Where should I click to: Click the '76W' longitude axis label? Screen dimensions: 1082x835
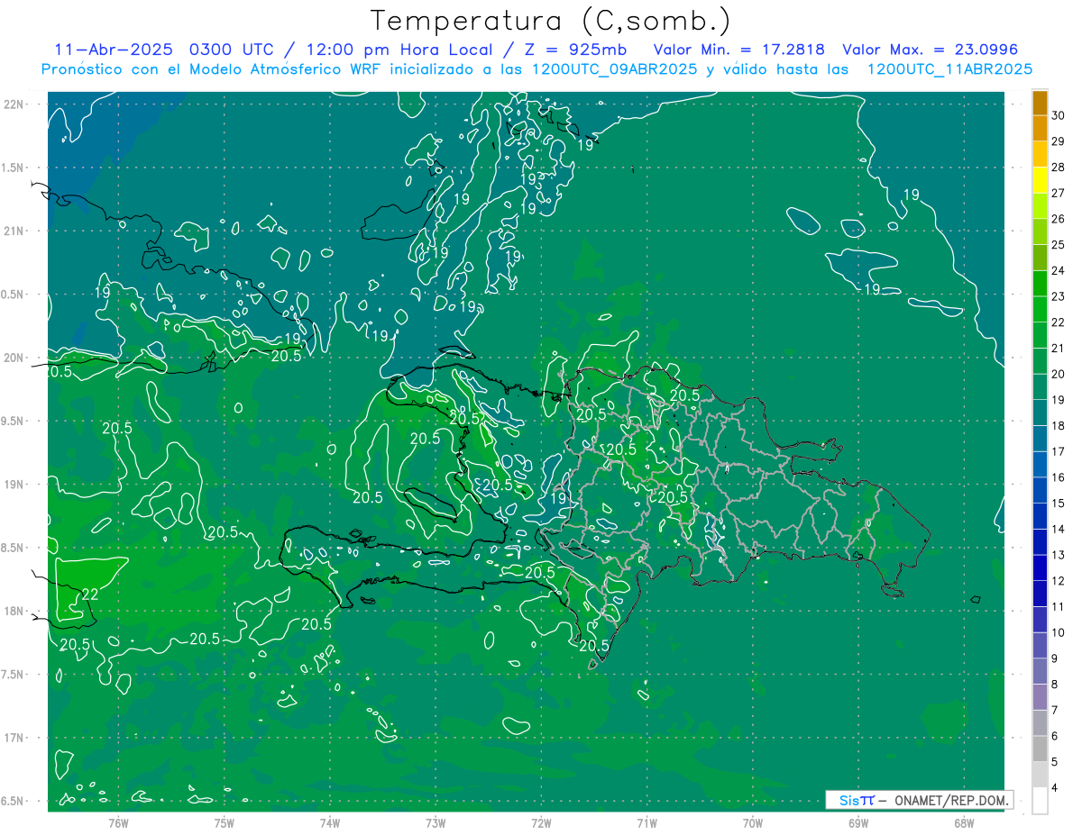point(118,822)
